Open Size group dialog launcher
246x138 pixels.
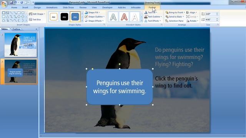point(218,25)
